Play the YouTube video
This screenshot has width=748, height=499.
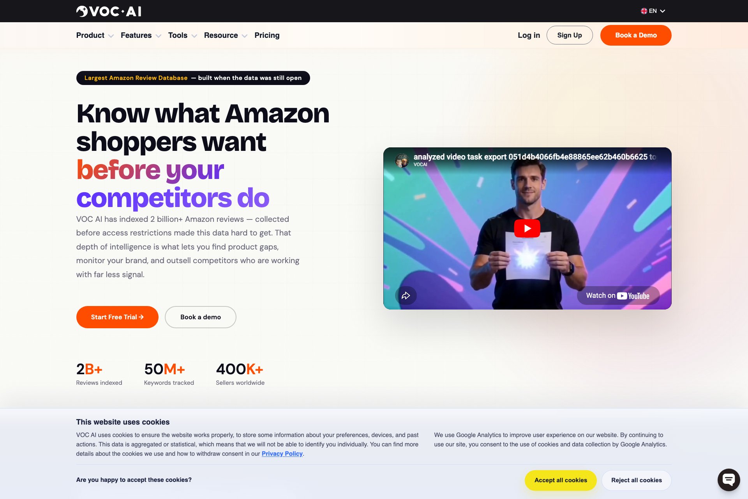pos(527,228)
